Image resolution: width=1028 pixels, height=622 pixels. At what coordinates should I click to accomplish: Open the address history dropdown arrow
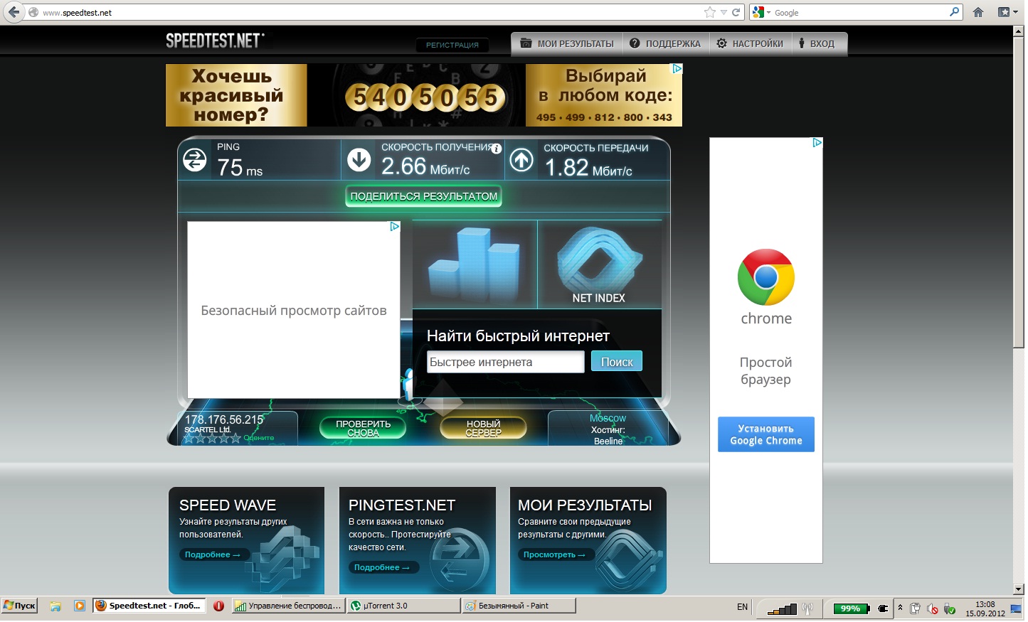(724, 13)
